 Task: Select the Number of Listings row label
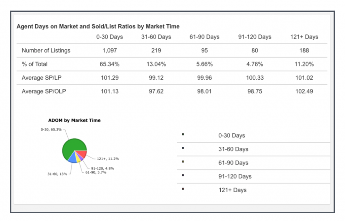click(x=46, y=51)
